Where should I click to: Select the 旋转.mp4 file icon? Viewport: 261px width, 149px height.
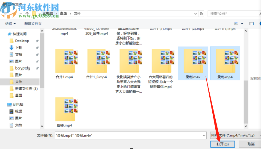pos(67,109)
